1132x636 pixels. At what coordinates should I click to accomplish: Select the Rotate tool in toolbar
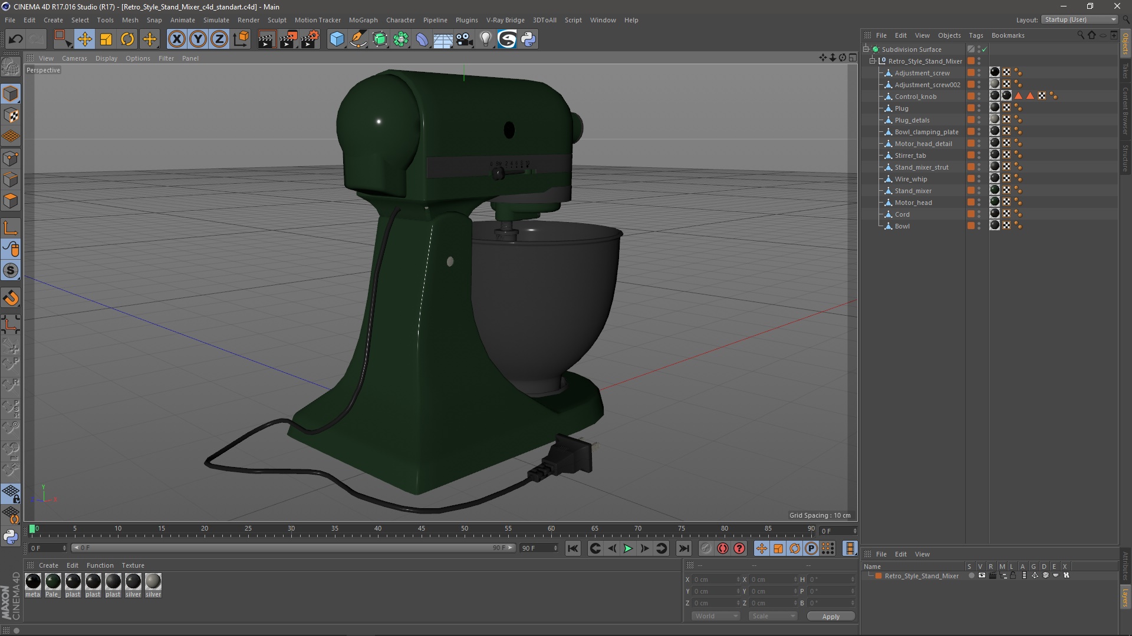coord(127,39)
